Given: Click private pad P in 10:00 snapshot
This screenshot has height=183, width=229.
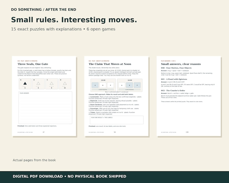Looking at the screenshot, I should (x=110, y=85).
